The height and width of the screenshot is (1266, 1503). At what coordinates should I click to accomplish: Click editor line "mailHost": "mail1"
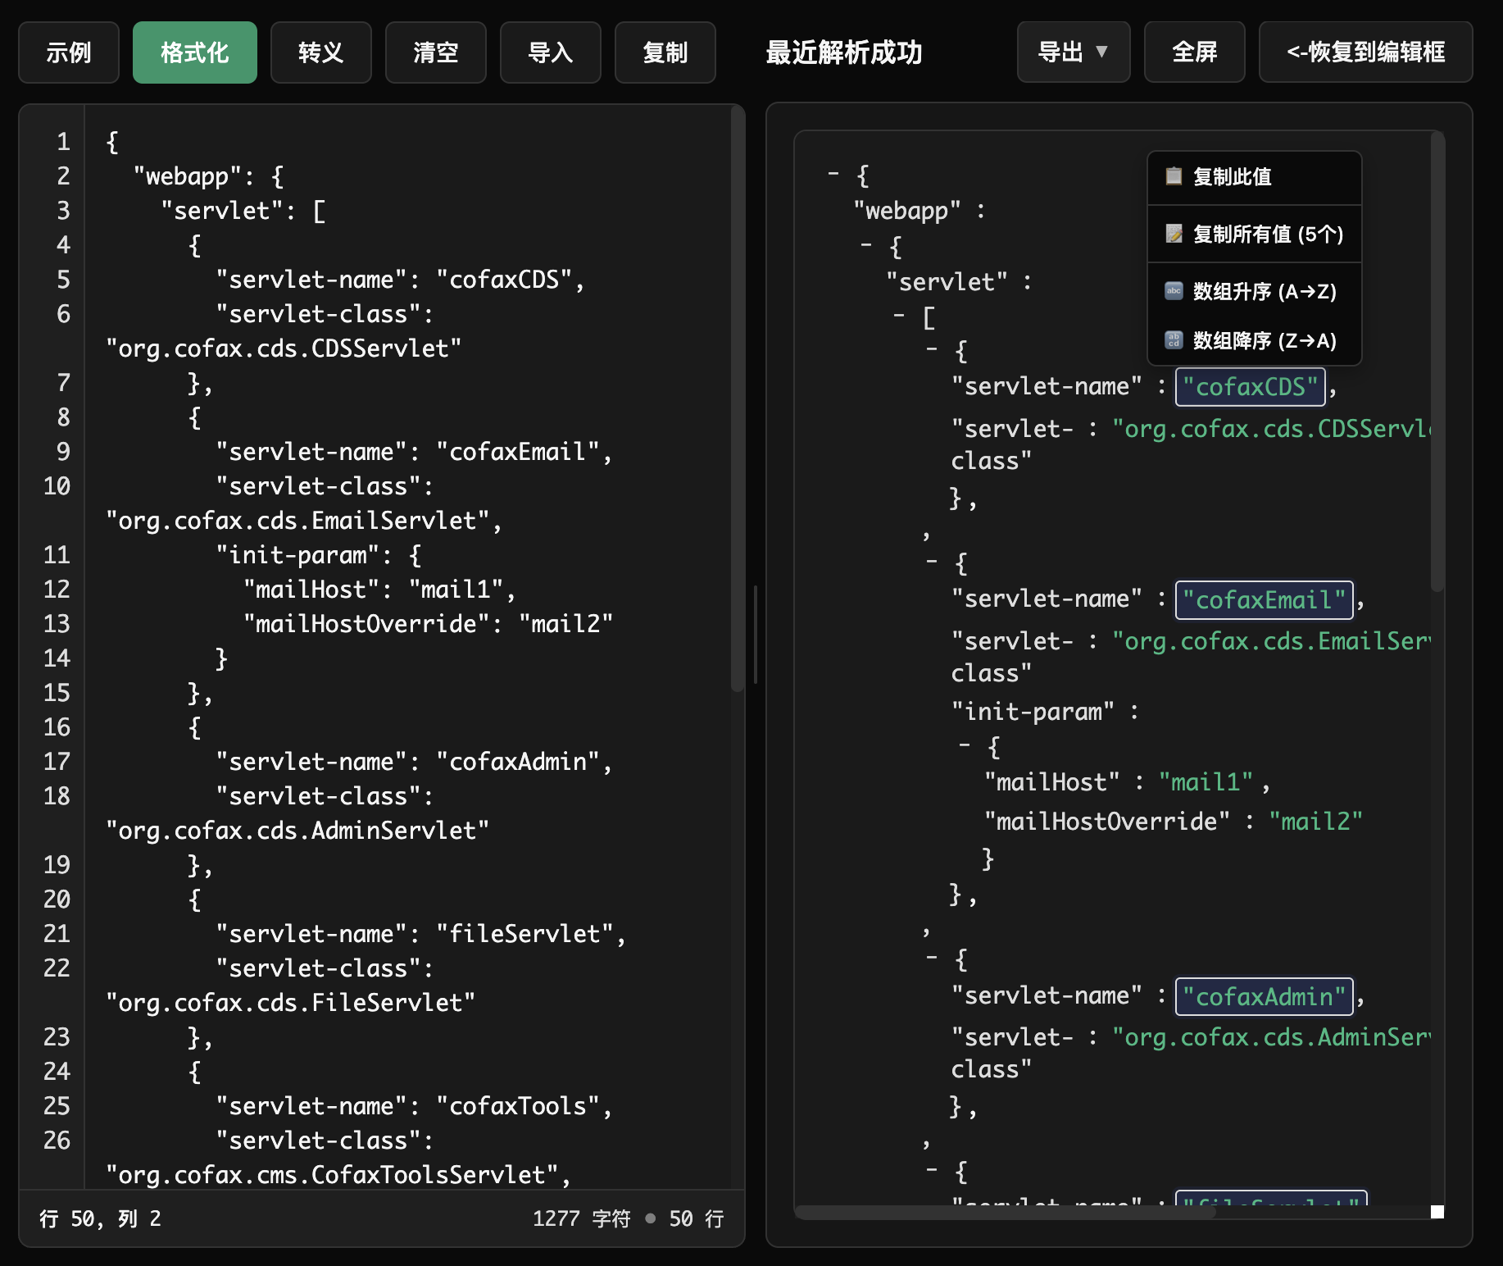pos(379,590)
